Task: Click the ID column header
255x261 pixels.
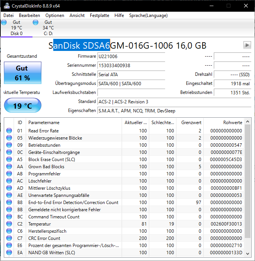Action: [20, 123]
